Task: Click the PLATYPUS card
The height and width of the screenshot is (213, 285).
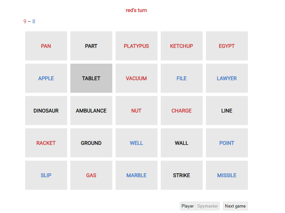Action: coord(136,46)
